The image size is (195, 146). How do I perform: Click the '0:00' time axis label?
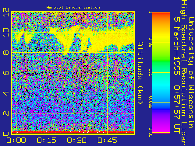(x=16, y=140)
